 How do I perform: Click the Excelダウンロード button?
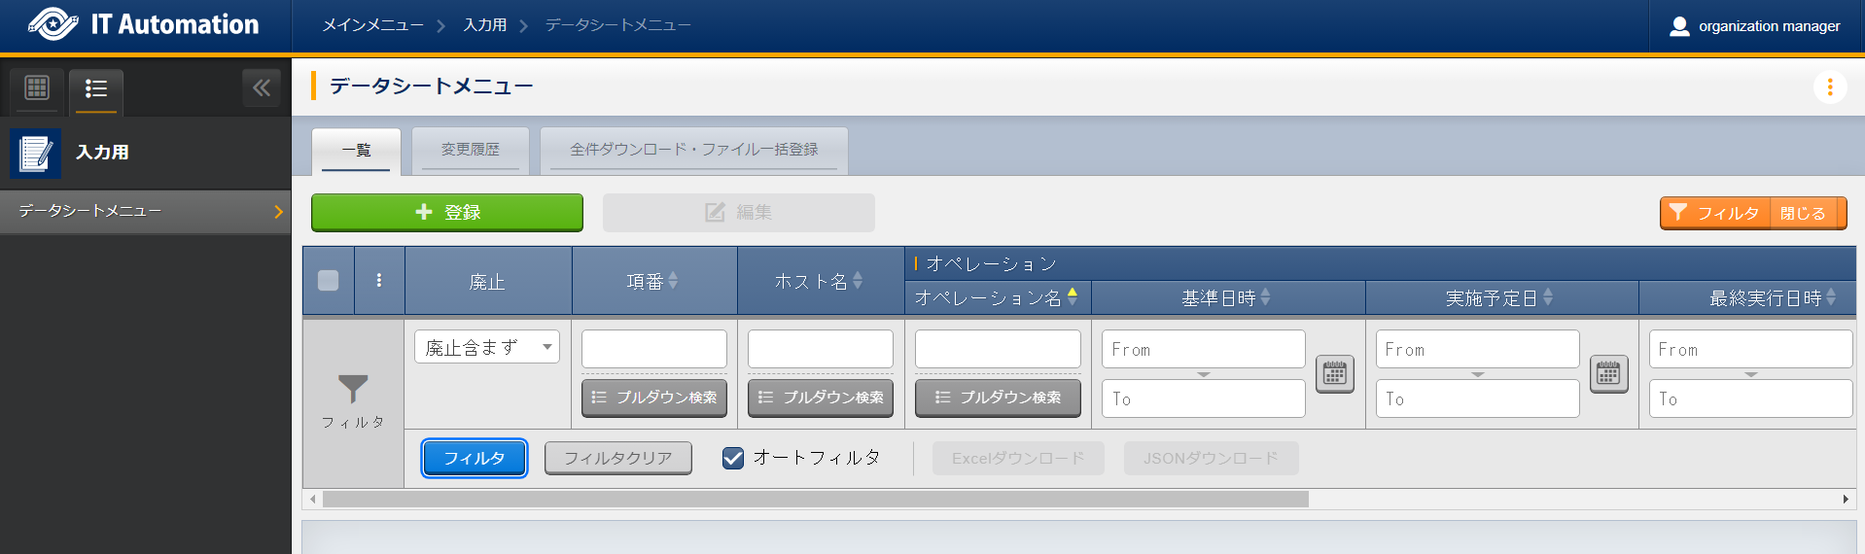click(x=1018, y=458)
